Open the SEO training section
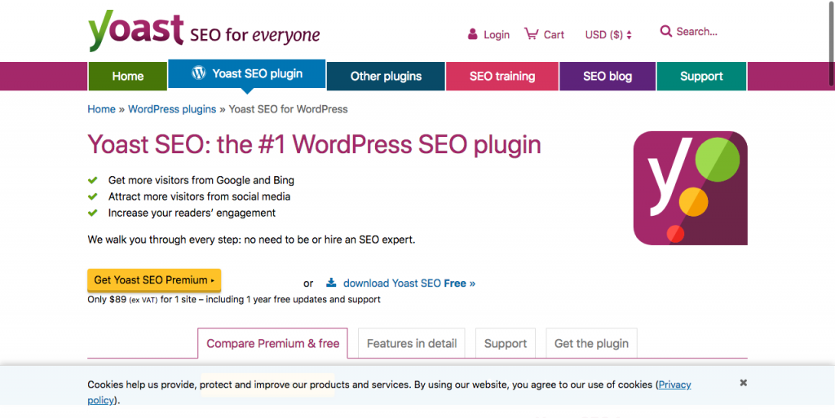 (x=502, y=76)
